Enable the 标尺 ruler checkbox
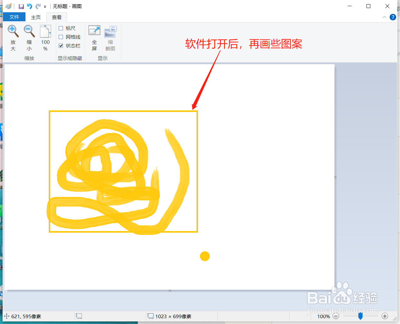Screen dimensions: 400x324 [x=61, y=28]
